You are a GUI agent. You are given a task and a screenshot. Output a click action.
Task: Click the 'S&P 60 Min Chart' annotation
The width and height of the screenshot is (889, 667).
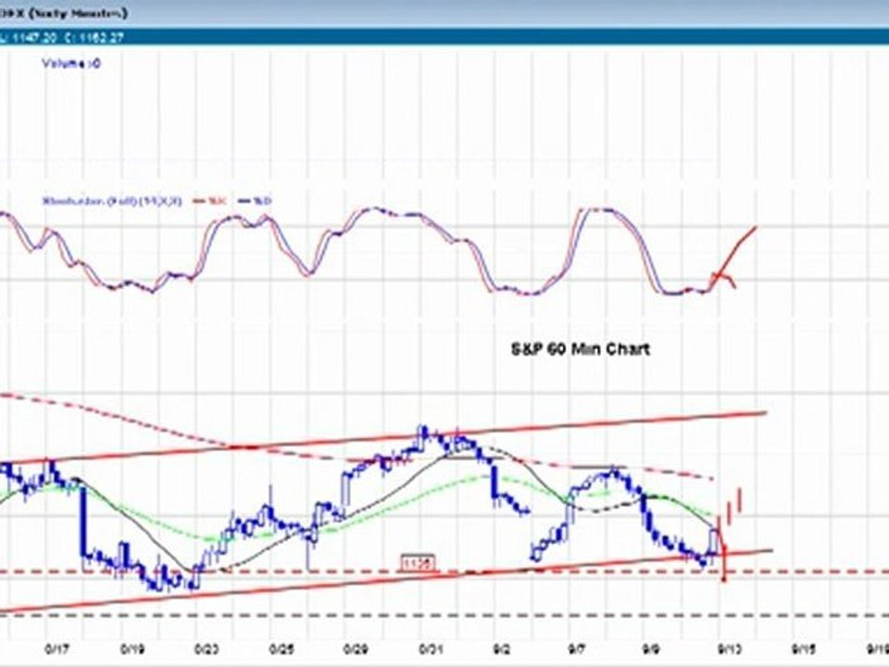(x=580, y=349)
